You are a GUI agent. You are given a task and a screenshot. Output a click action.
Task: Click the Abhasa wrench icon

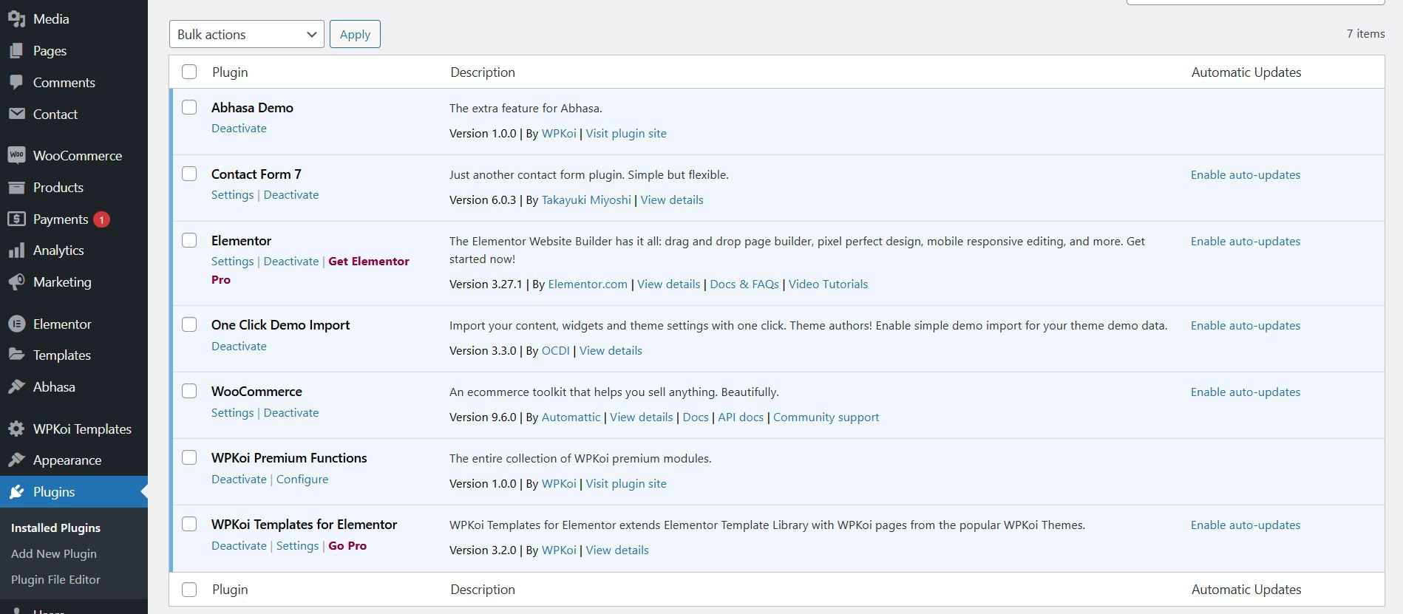click(16, 387)
